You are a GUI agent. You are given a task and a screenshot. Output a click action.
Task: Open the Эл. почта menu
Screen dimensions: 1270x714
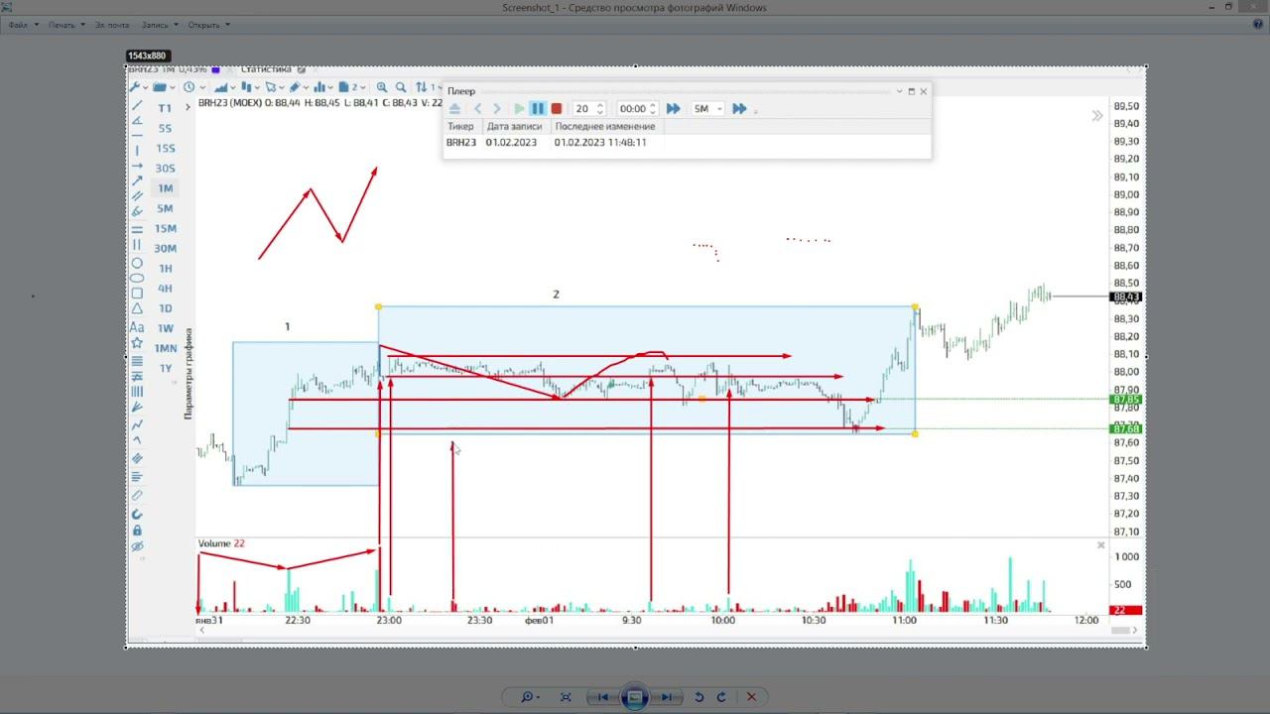pyautogui.click(x=112, y=25)
